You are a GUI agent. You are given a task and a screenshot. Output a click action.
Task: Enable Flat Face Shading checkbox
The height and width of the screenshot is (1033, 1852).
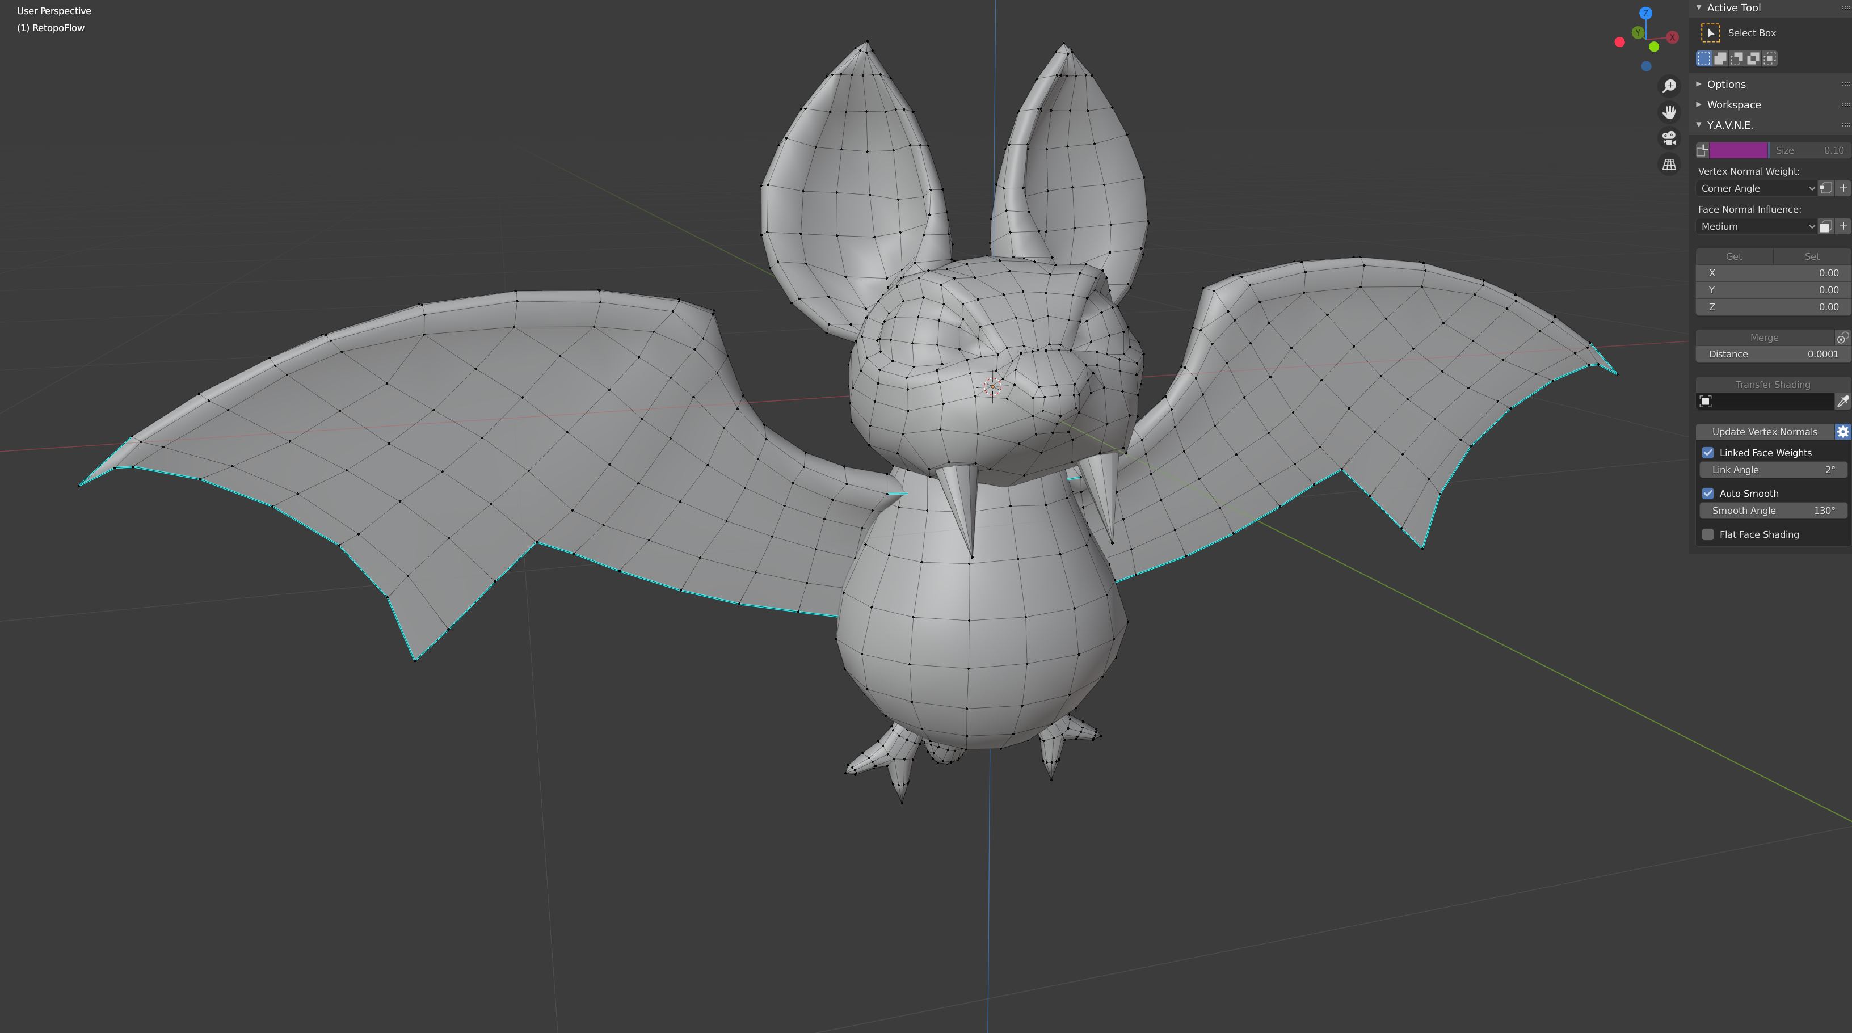pos(1707,534)
